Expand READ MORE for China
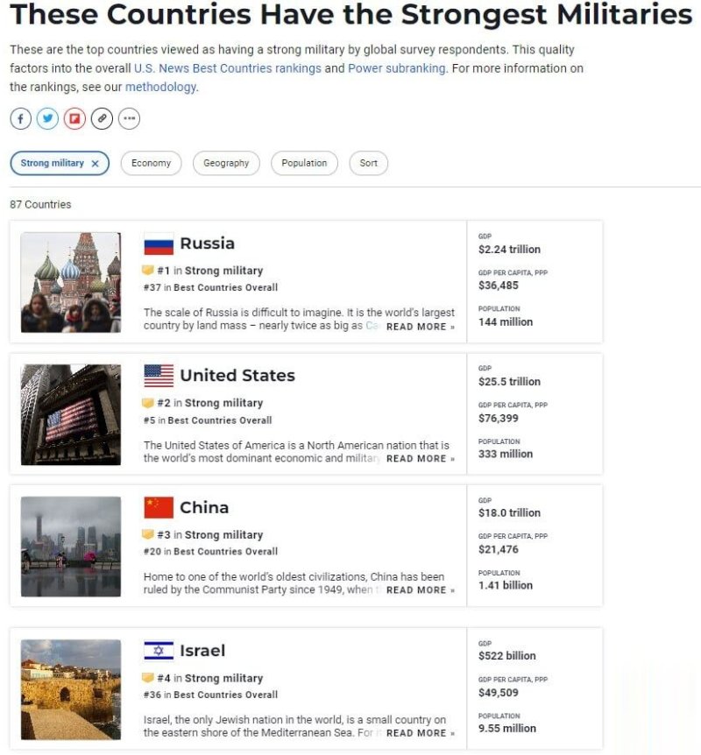701x755 pixels. pyautogui.click(x=421, y=590)
